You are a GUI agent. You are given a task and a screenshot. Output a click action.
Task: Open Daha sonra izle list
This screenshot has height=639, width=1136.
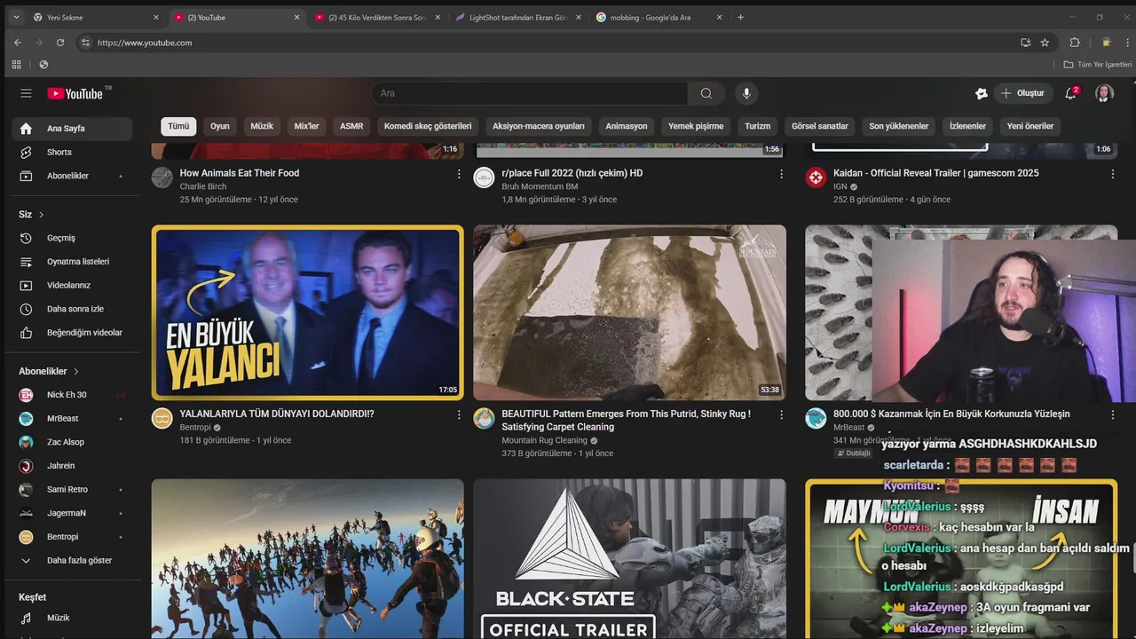coord(73,309)
